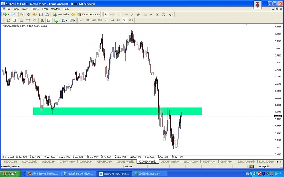Screen dimensions: 284x177
Task: Switch to the CADJPY,Daily chart tab
Action: [67, 162]
